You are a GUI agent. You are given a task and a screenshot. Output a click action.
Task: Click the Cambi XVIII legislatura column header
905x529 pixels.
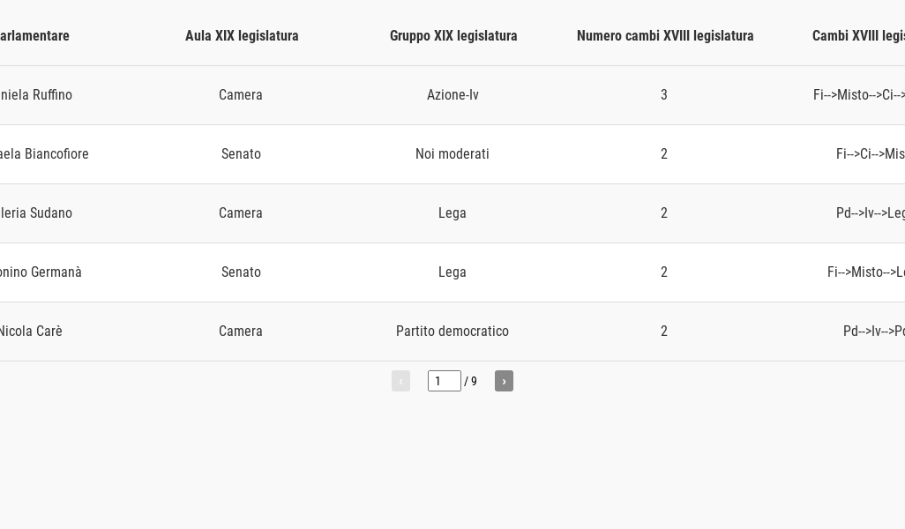click(x=858, y=36)
